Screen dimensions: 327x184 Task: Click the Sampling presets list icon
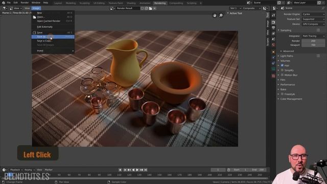[318, 30]
